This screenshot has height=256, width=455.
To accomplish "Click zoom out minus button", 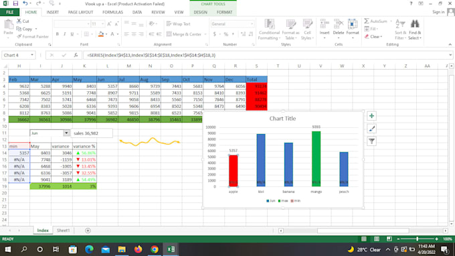I will 398,239.
